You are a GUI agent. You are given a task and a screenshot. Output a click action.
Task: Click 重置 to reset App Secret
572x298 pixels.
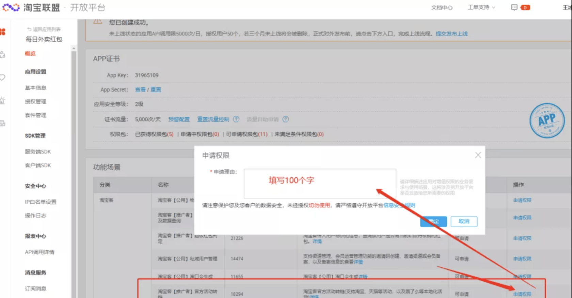tap(156, 89)
